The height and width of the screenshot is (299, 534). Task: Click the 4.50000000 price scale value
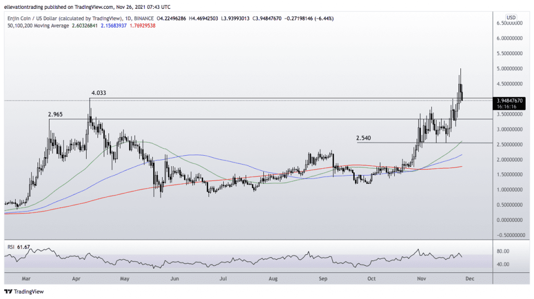(509, 84)
